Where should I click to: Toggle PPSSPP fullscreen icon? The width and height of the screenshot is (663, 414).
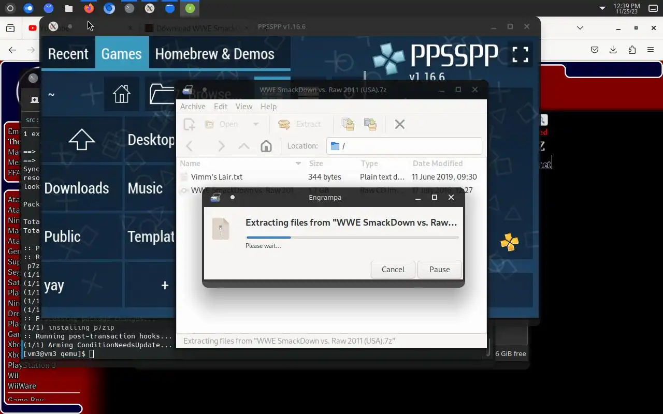[521, 54]
